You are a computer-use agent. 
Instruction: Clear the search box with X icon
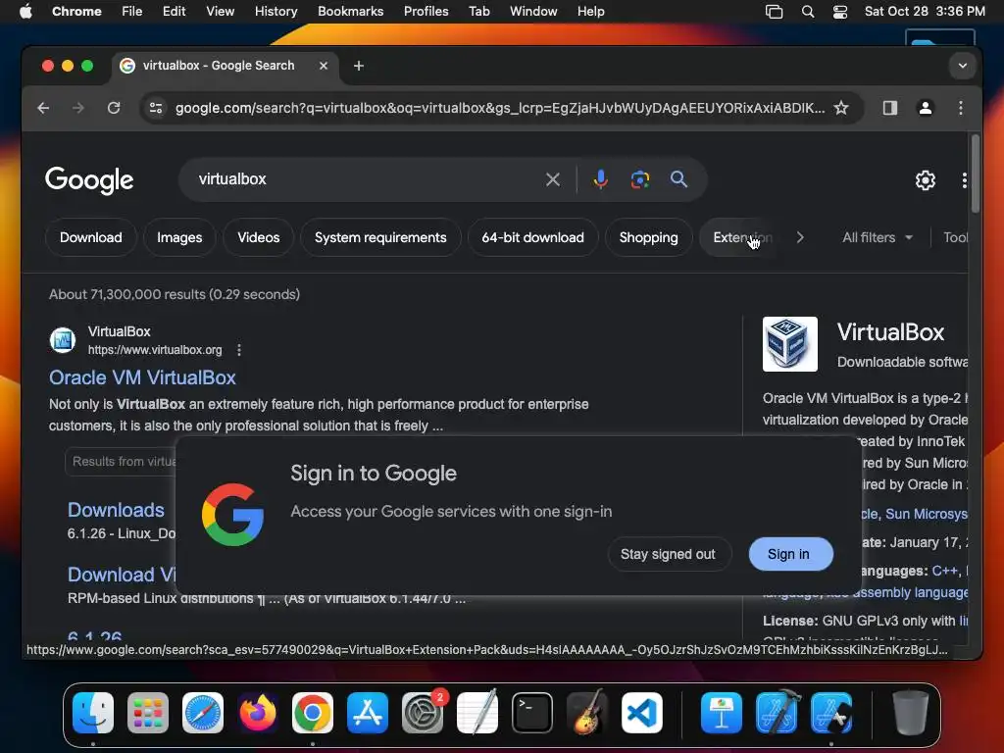[x=553, y=179]
